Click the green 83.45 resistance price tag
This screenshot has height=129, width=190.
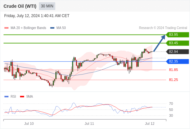pyautogui.click(x=177, y=43)
